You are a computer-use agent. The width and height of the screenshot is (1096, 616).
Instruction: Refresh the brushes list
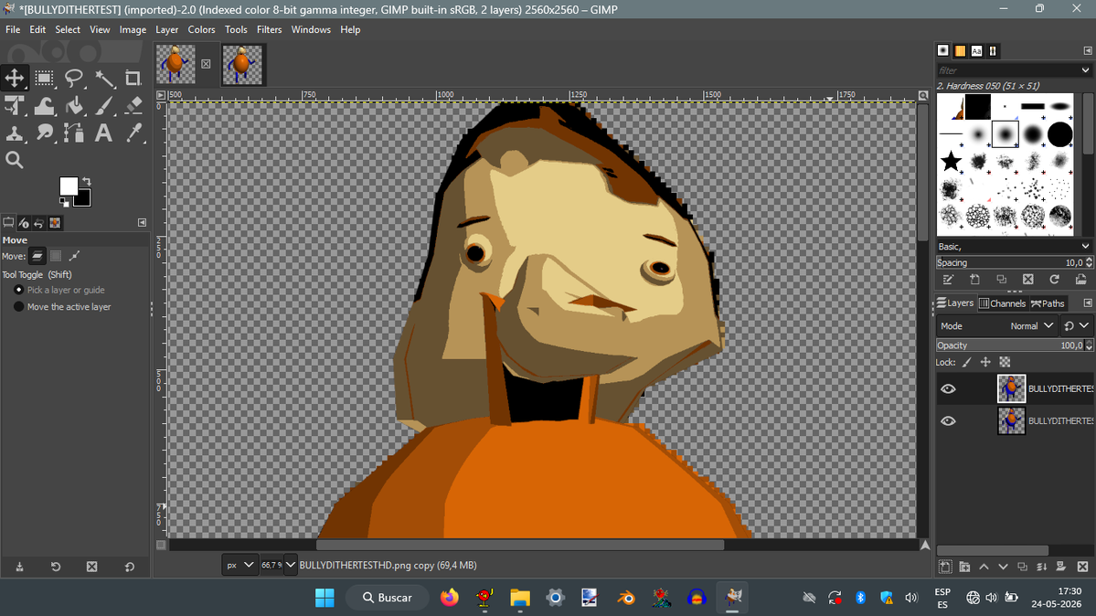point(1054,280)
